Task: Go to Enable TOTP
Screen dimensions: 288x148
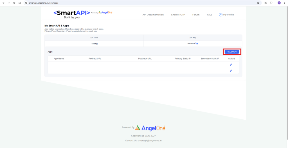Action: coord(178,15)
